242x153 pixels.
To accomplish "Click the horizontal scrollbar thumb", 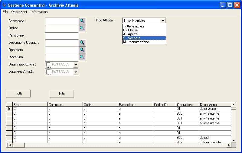I will pos(18,145).
